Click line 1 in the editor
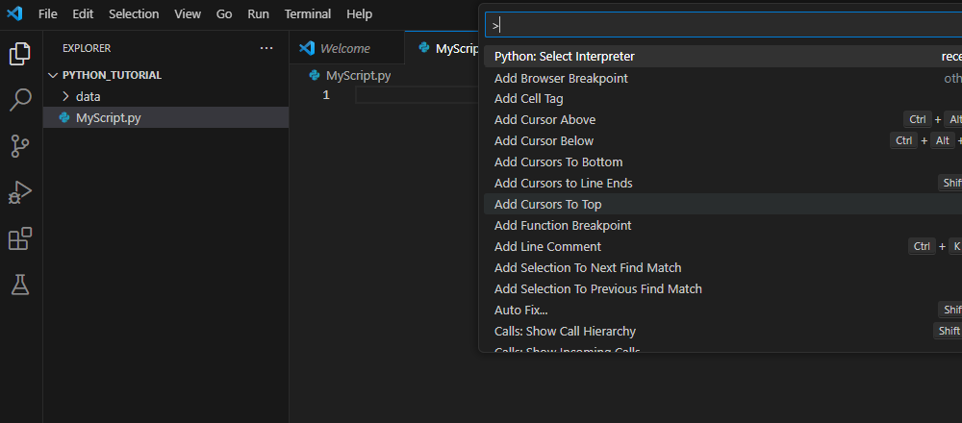 (x=417, y=95)
